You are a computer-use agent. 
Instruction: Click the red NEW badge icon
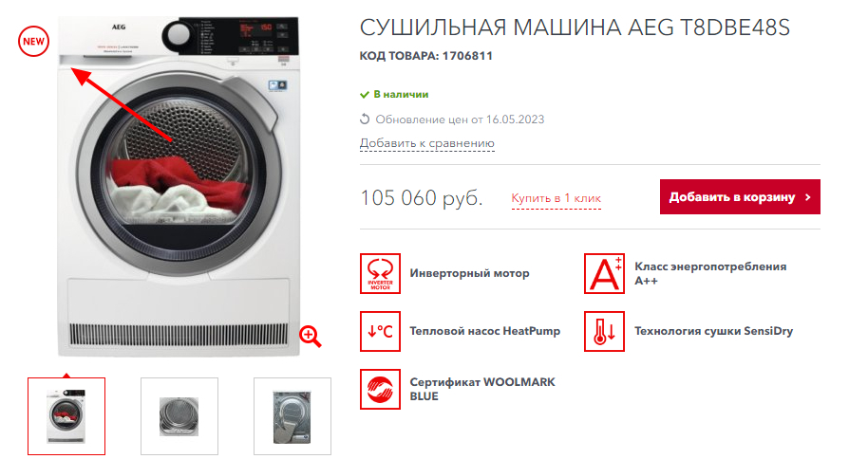[33, 41]
